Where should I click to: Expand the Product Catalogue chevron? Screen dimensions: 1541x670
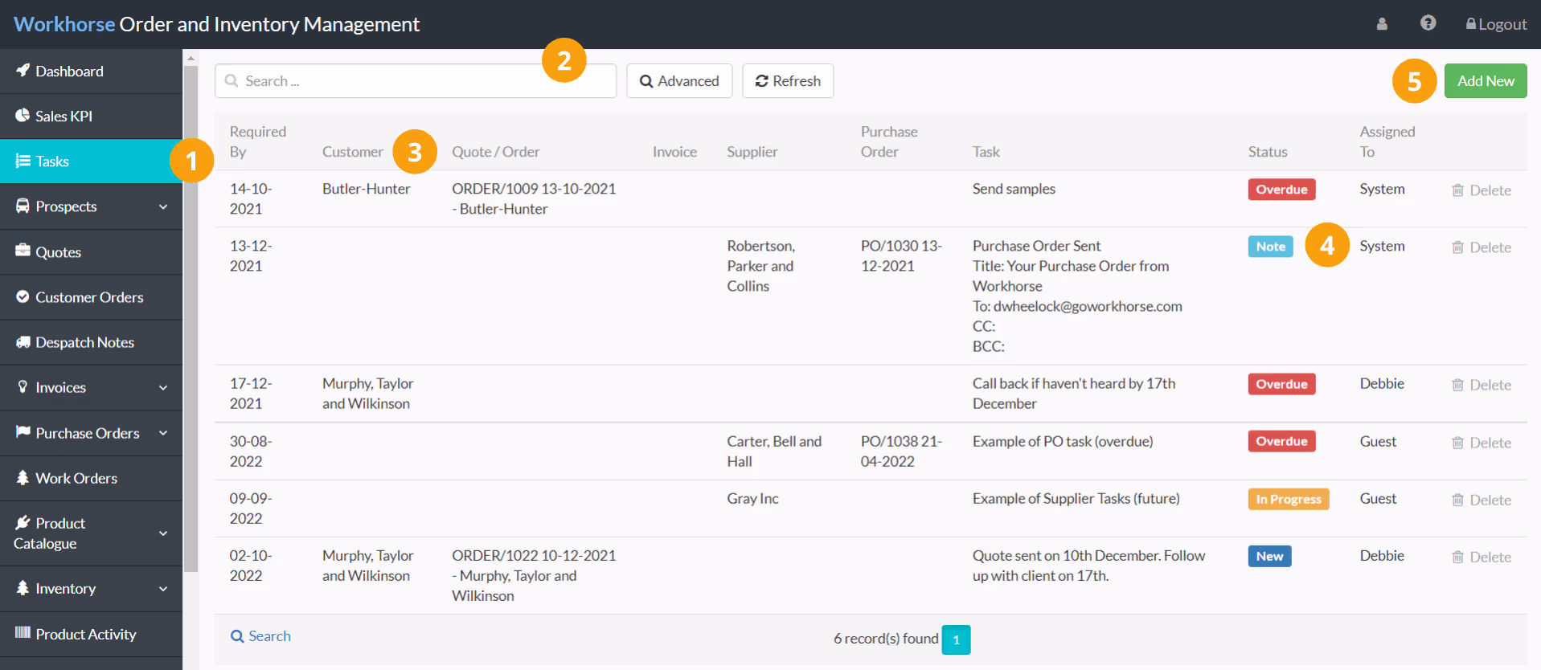click(163, 533)
